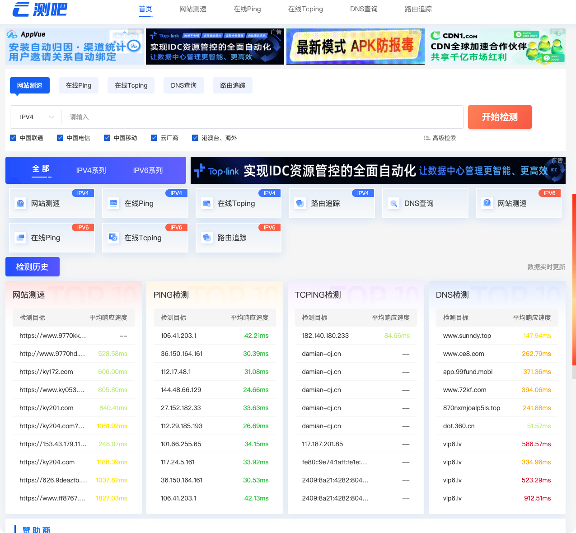
Task: Open the wide Top-link IDC banner
Action: (x=378, y=170)
